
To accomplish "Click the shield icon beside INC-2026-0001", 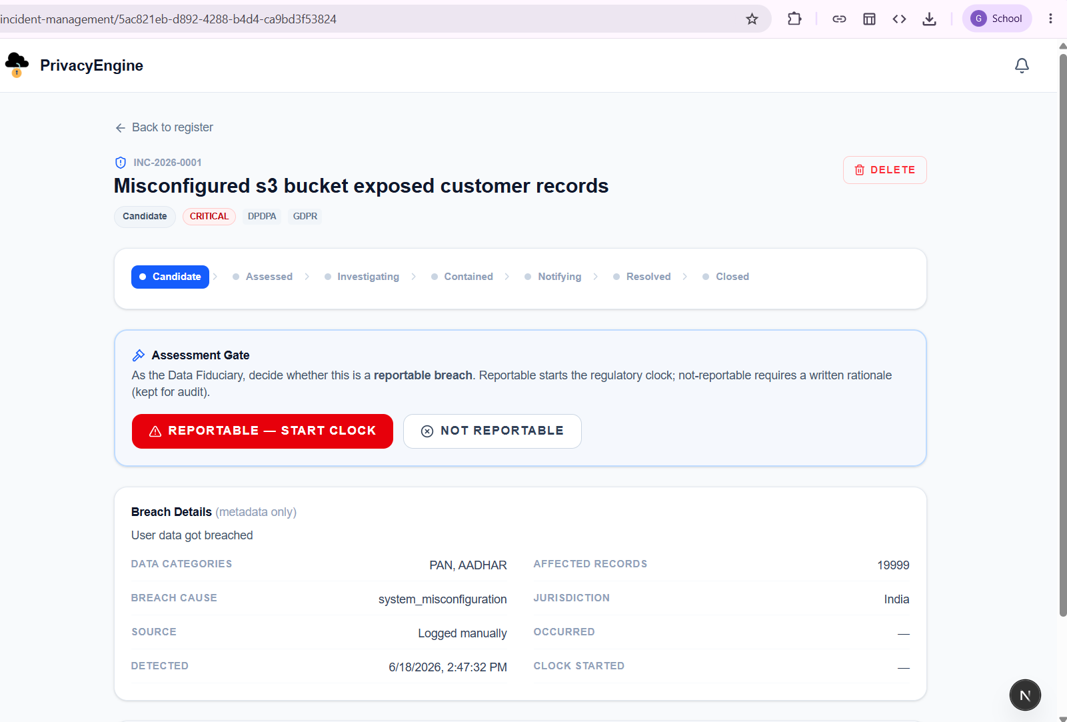I will coord(121,163).
